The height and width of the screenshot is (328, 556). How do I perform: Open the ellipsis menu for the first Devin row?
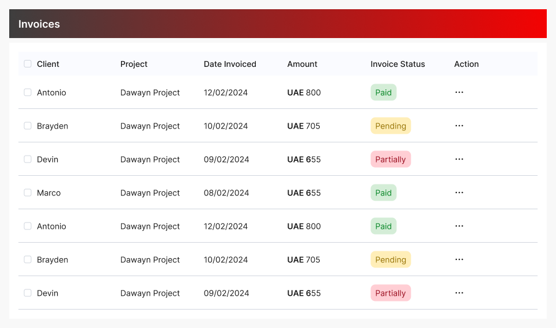pos(459,159)
